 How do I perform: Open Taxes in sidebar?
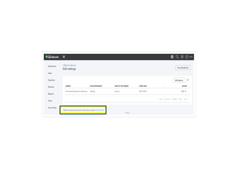point(50,101)
